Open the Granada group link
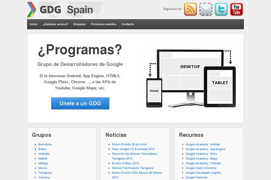The height and width of the screenshot is (180, 271). (44, 154)
